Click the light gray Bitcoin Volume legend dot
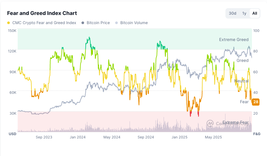Image resolution: width=267 pixels, height=156 pixels. point(117,23)
